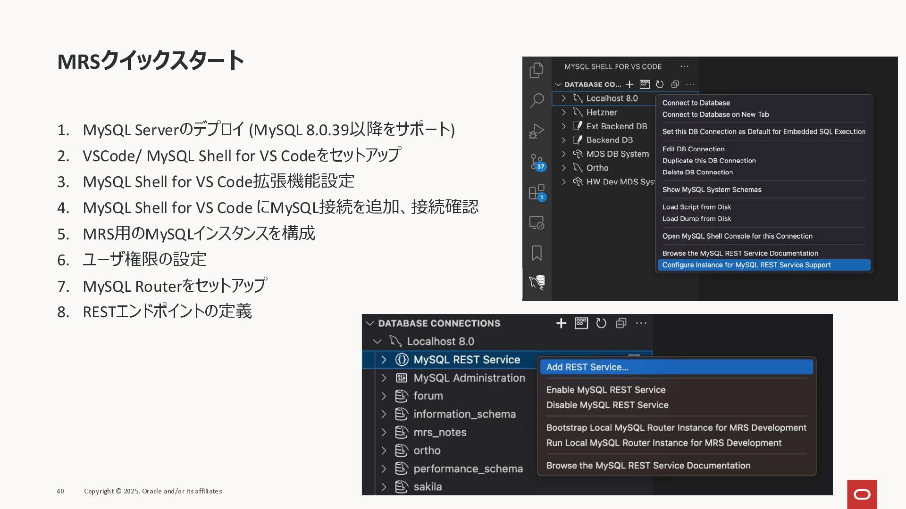Click the slide number 40
Viewport: 906px width, 509px height.
(60, 491)
